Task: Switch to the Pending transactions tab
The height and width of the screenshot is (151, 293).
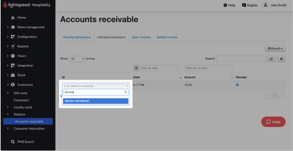Action: 77,37
